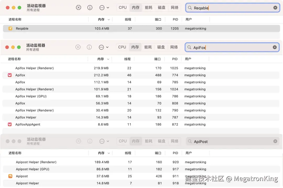
Task: Open 网络 tab in ApiFox window
Action: point(174,47)
